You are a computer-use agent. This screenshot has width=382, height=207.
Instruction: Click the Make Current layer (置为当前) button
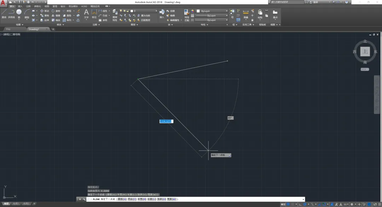pos(144,16)
